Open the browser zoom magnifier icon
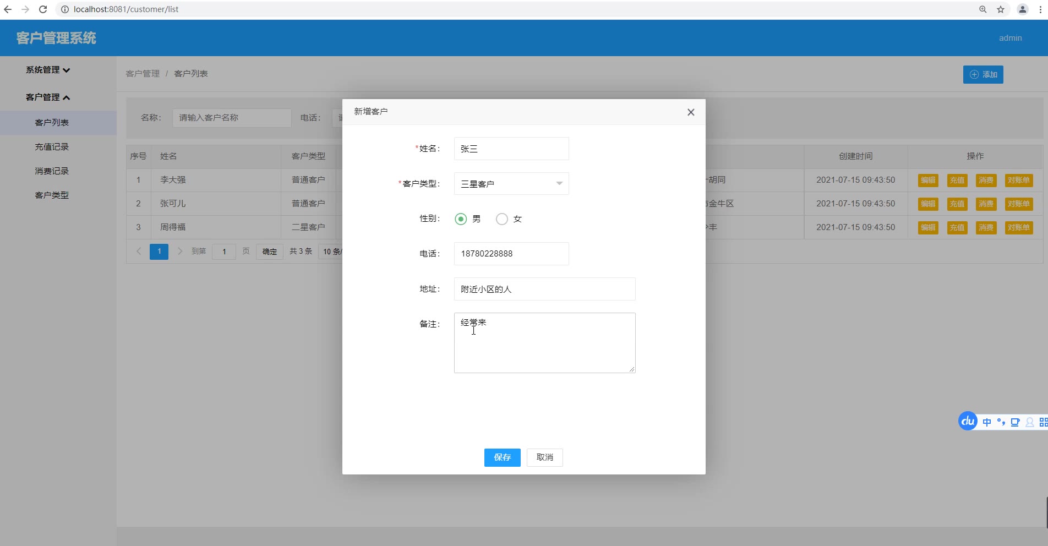 click(x=983, y=9)
